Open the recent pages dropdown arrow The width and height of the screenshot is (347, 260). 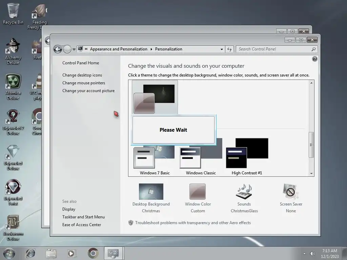(74, 49)
